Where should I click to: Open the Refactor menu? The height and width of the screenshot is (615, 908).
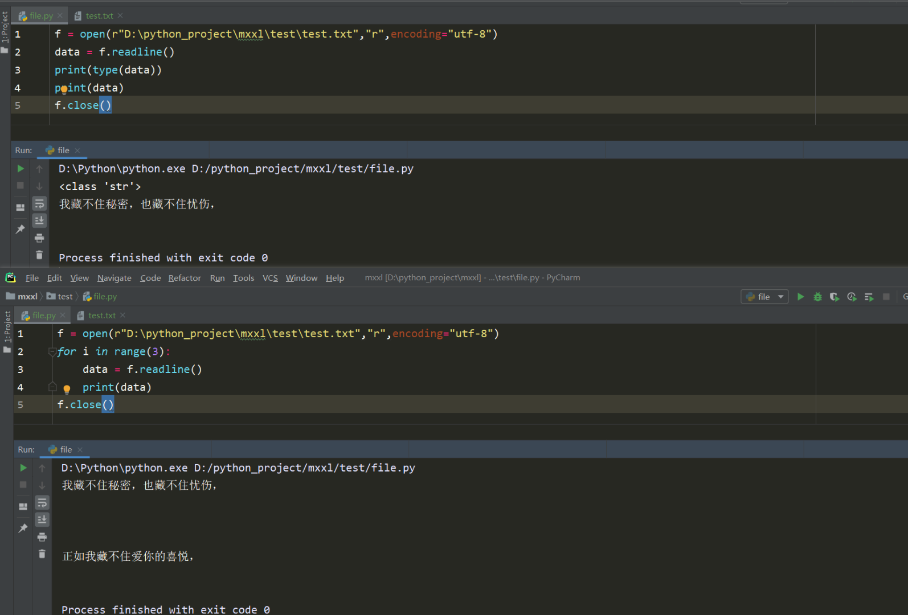click(x=185, y=278)
